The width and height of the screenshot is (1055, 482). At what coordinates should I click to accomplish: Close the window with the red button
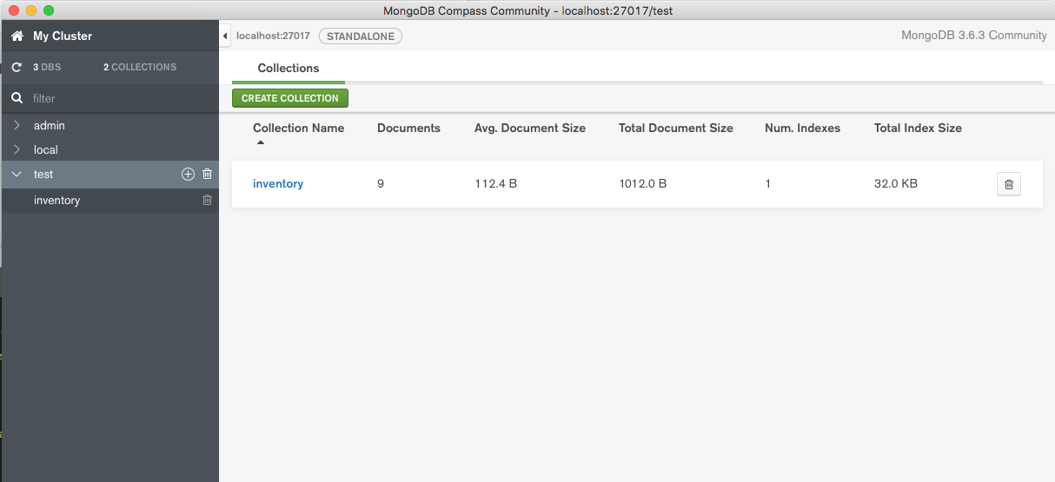click(14, 10)
